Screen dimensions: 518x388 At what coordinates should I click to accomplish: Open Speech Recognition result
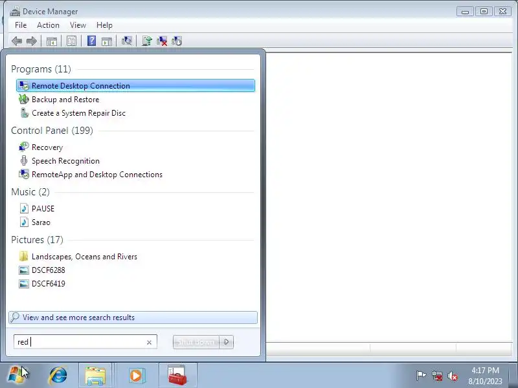click(135, 160)
